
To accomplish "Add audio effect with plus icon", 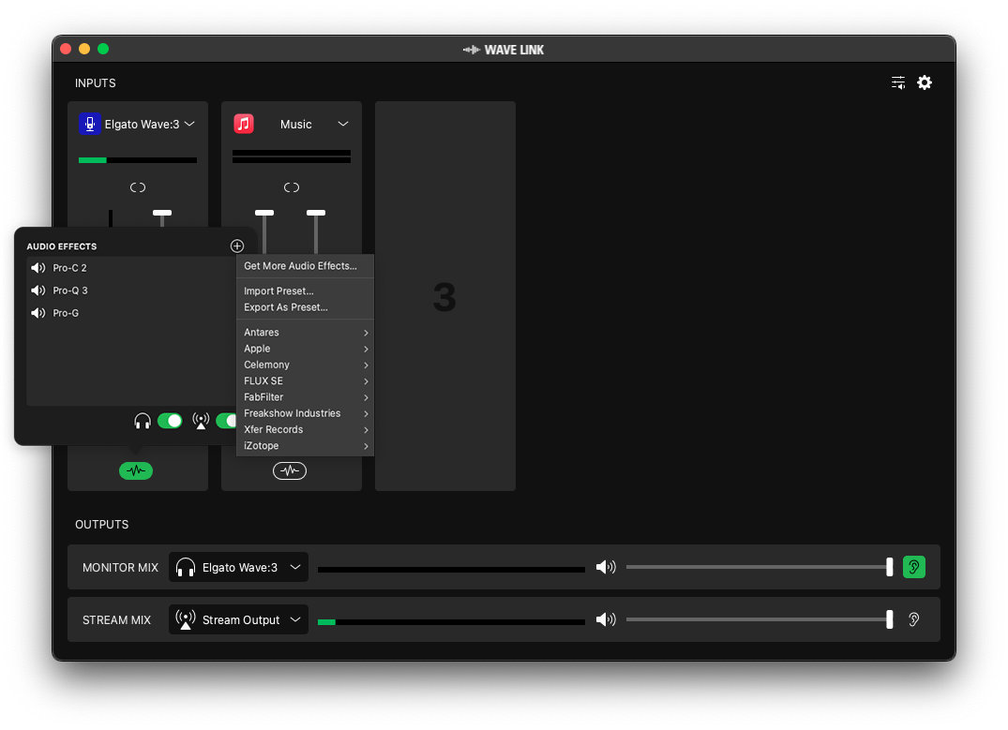I will tap(237, 246).
